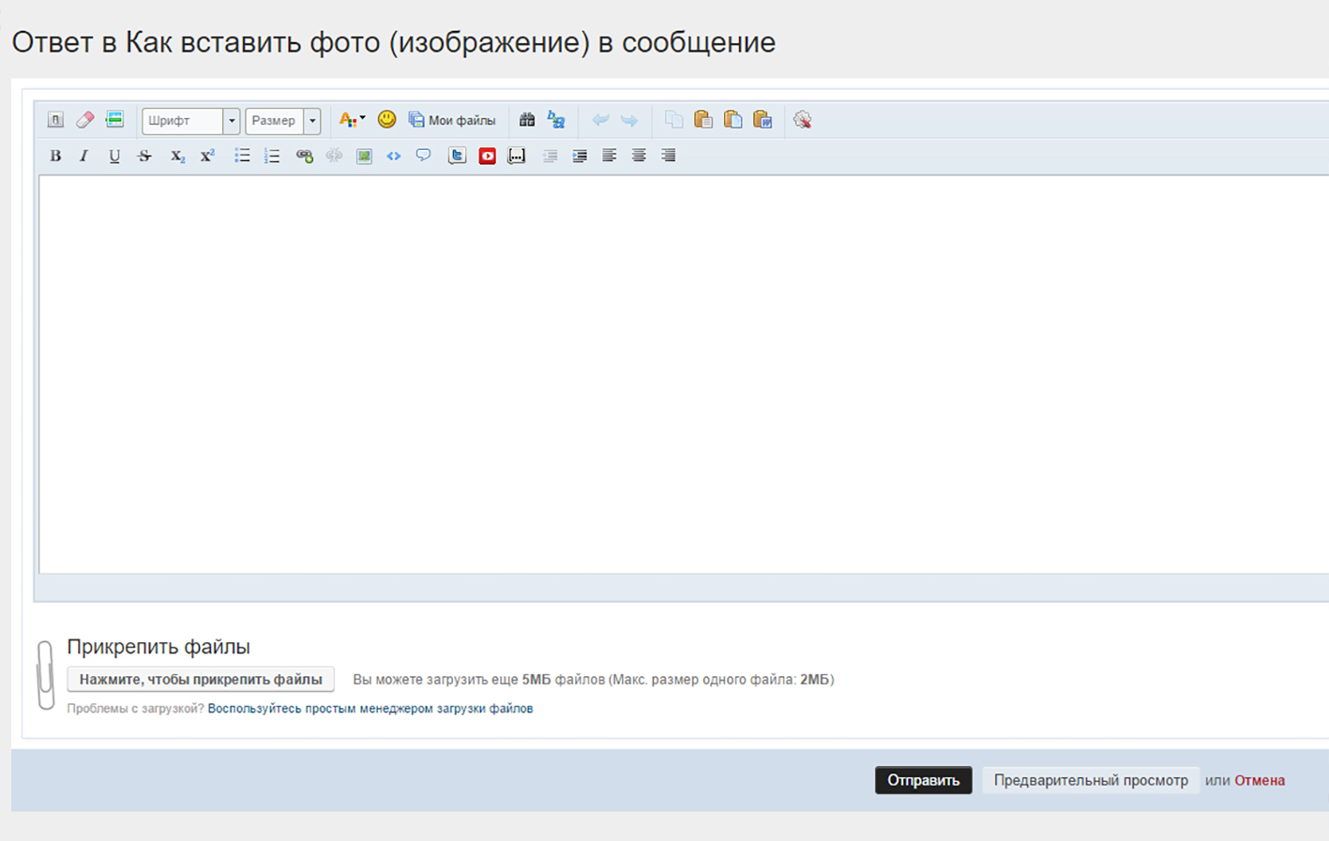Click the redo arrow
Viewport: 1329px width, 841px height.
(629, 120)
